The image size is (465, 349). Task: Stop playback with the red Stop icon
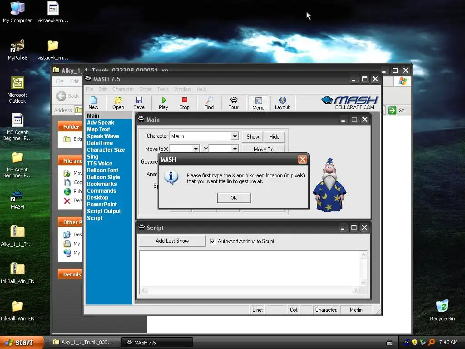184,103
